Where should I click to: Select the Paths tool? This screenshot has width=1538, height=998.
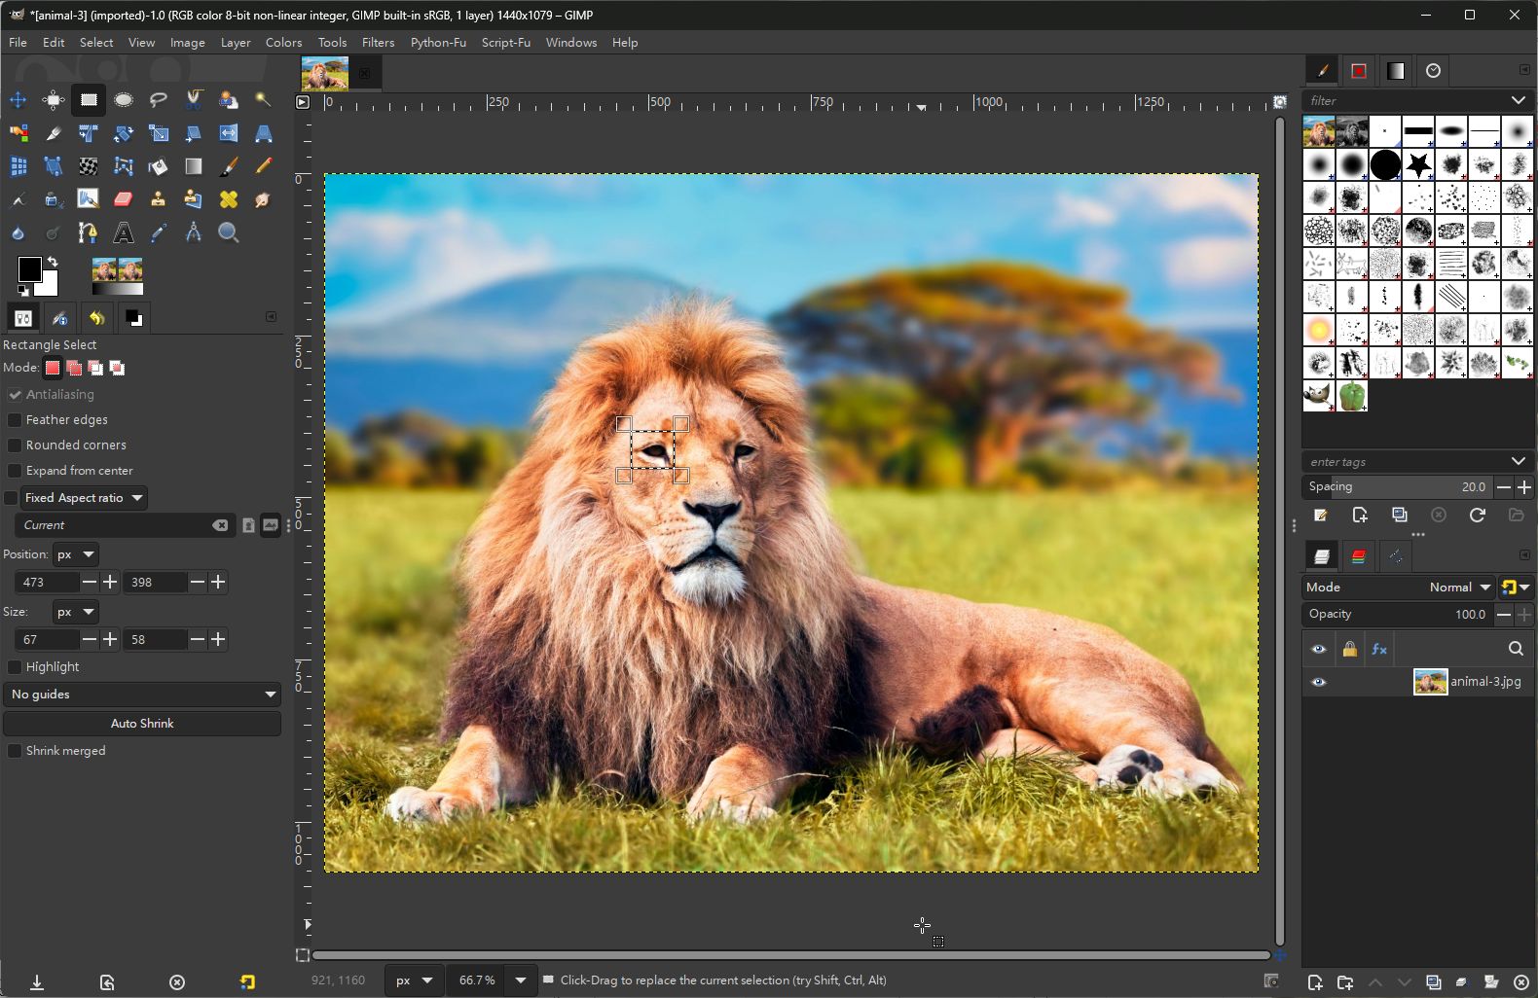pos(88,232)
